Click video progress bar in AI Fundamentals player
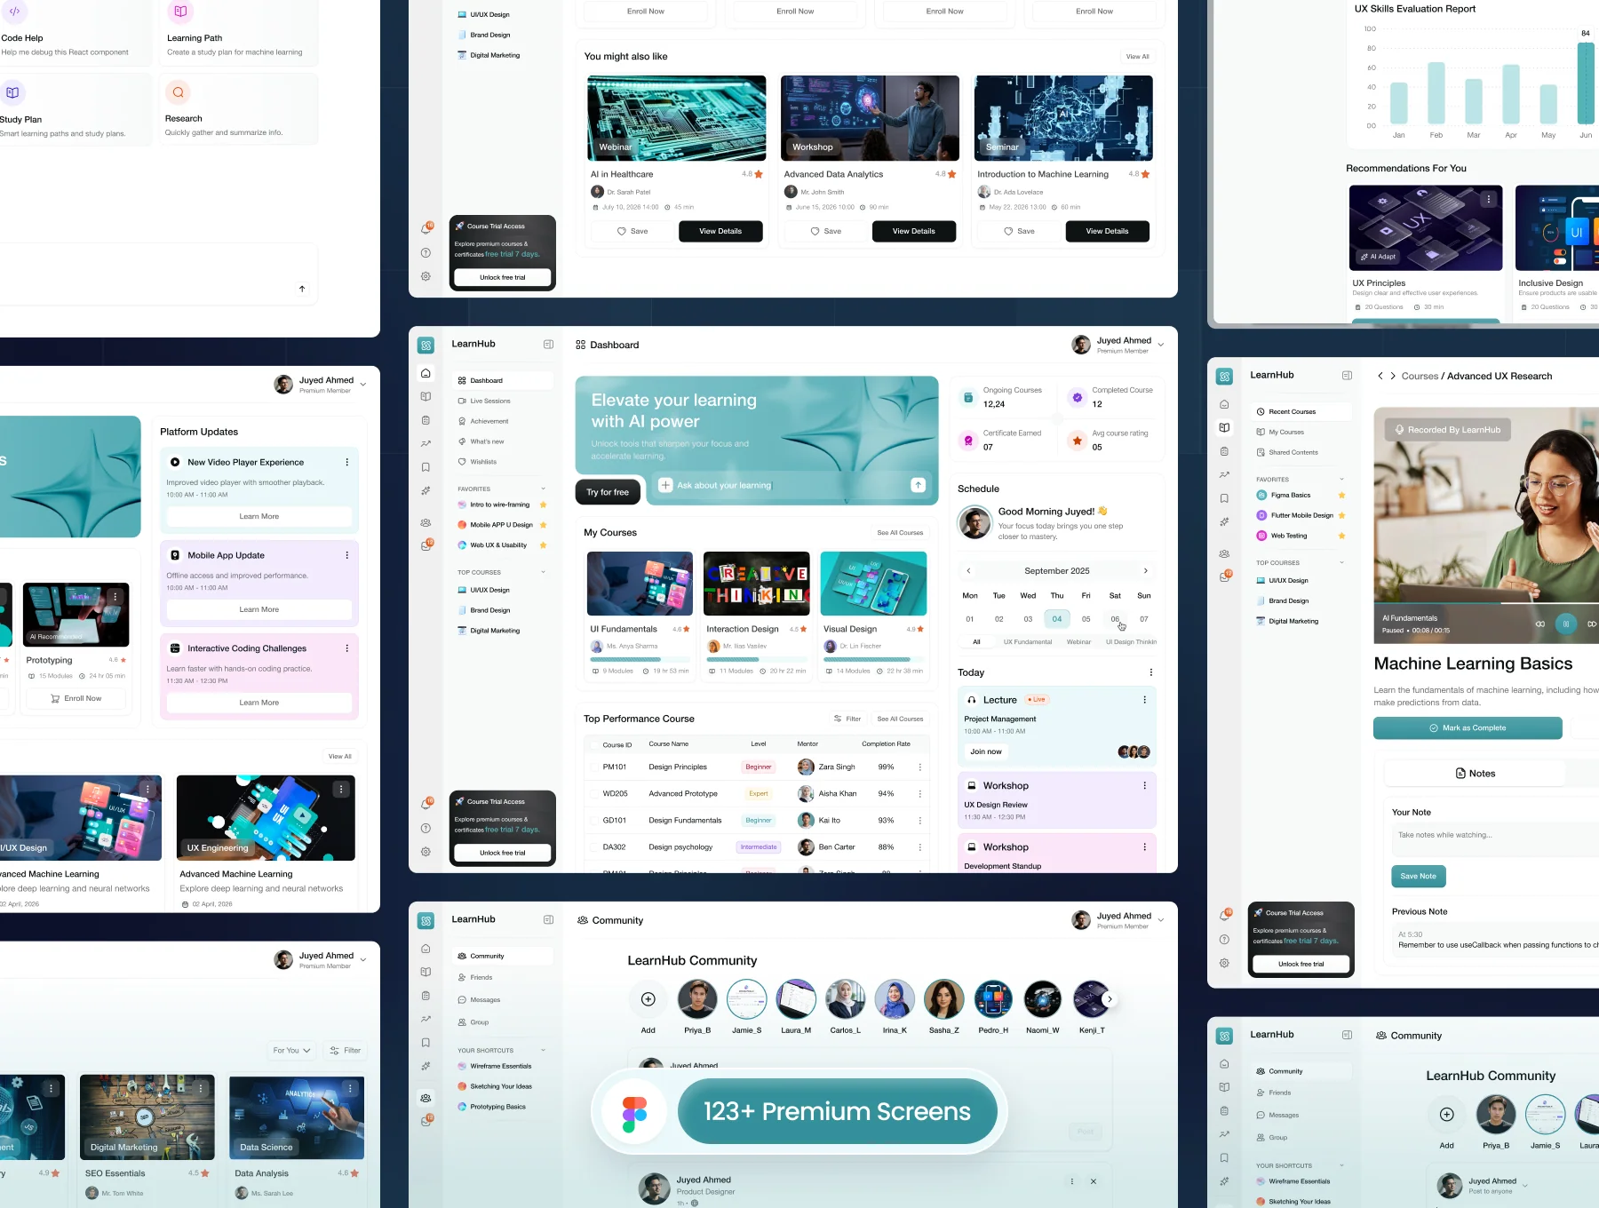The height and width of the screenshot is (1208, 1599). [x=1486, y=603]
